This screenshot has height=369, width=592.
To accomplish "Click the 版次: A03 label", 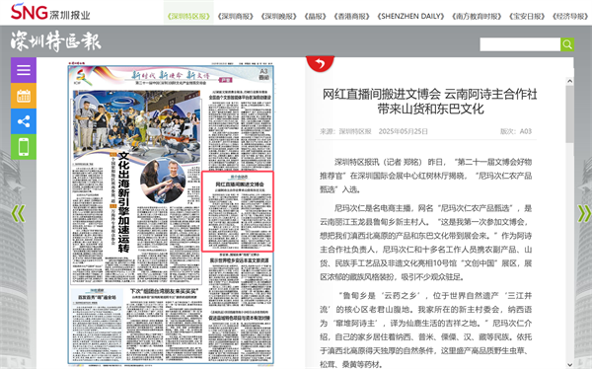I will tap(516, 131).
